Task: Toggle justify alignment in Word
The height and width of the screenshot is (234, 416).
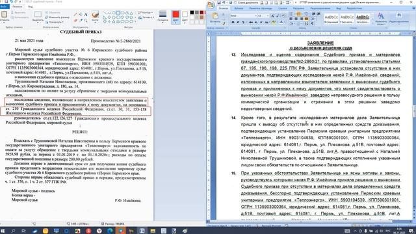Action: [306, 19]
